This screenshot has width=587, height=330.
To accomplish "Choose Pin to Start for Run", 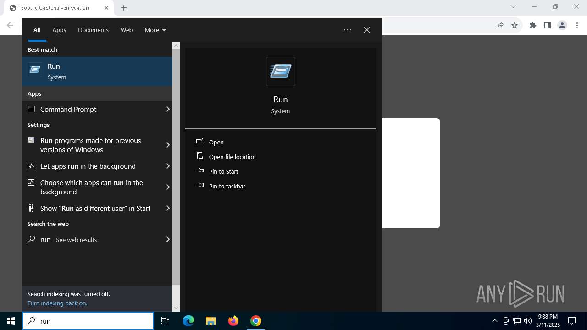I will (224, 171).
